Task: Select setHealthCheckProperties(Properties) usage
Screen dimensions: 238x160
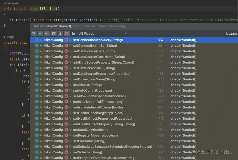Action: 134,118
